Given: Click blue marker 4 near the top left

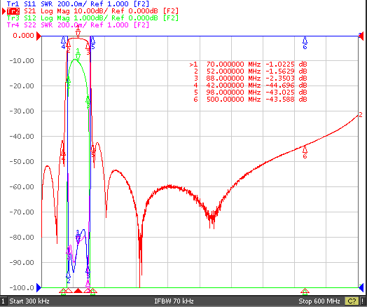Looking at the screenshot, I should coord(63,43).
